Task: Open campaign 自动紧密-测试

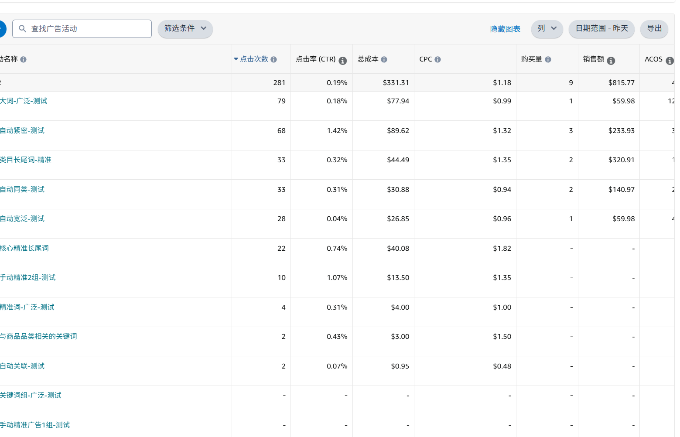Action: point(22,130)
